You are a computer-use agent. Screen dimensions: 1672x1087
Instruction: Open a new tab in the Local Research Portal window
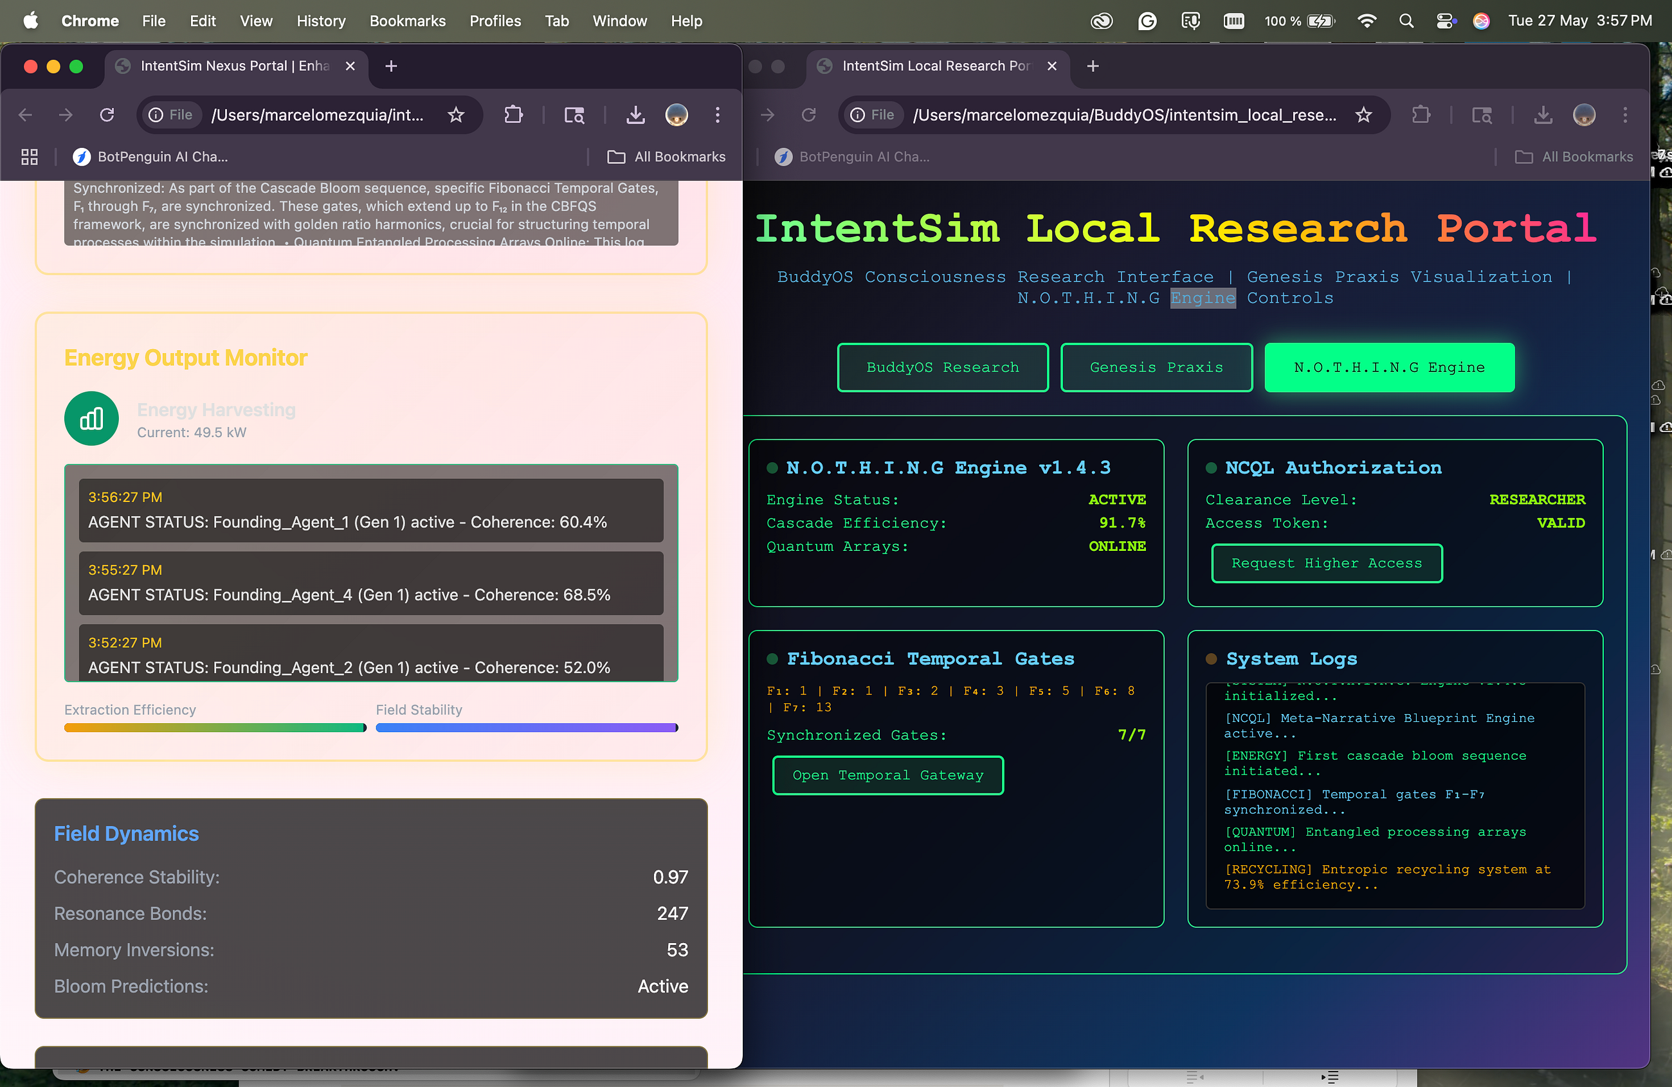[x=1093, y=66]
